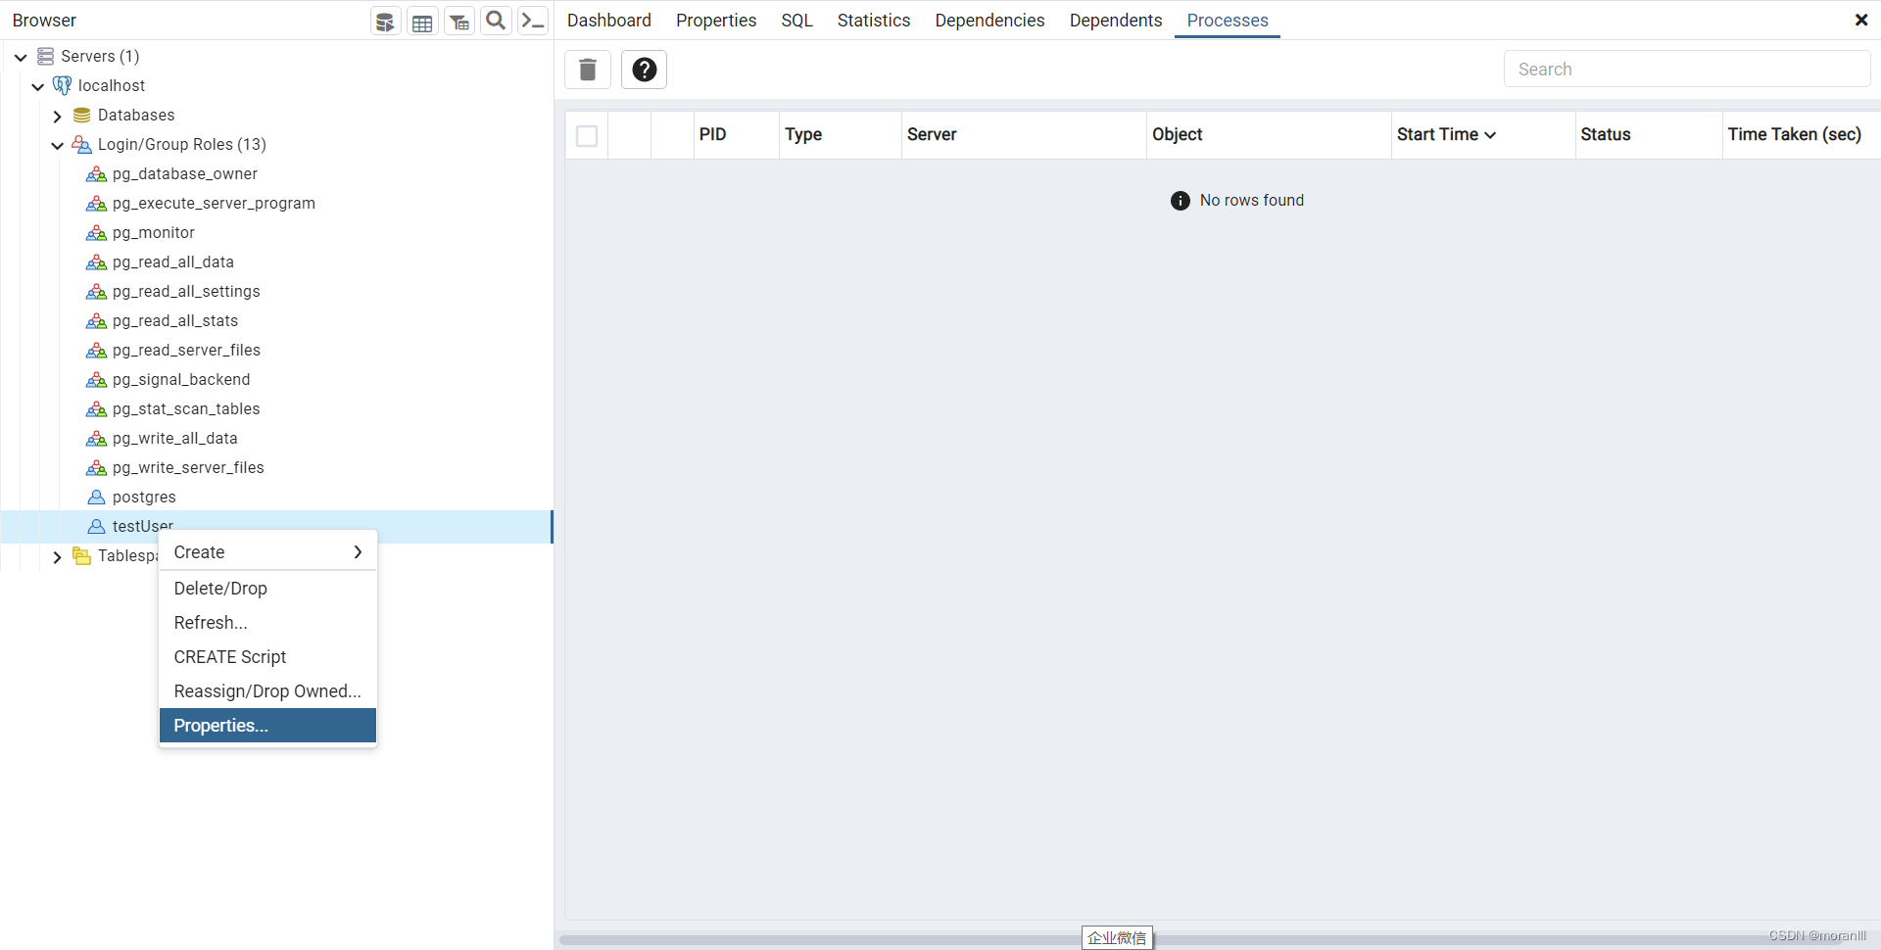Collapse the Servers (1) tree node
This screenshot has height=950, width=1881.
pyautogui.click(x=21, y=57)
